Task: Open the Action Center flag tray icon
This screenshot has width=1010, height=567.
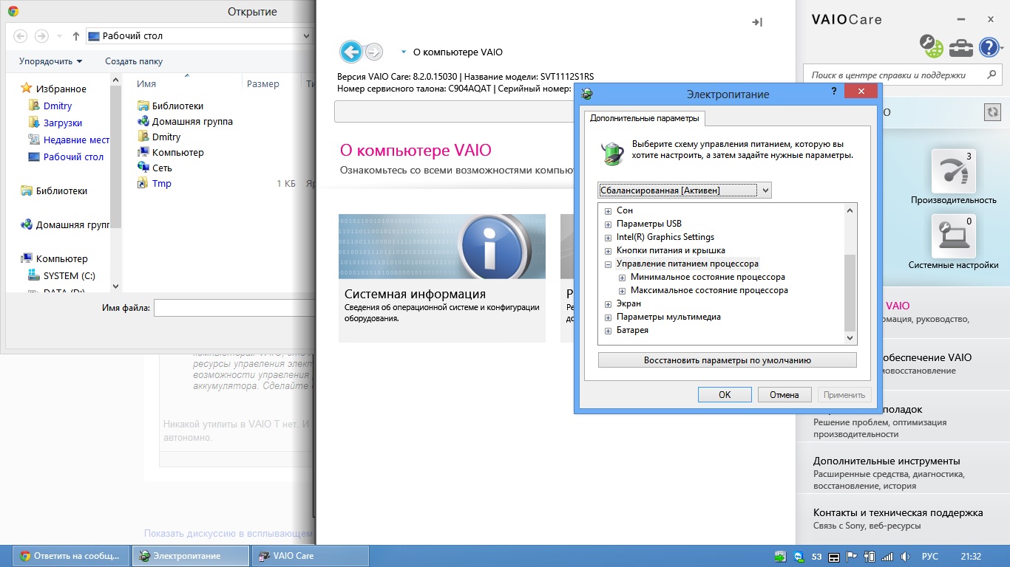Action: [x=852, y=556]
